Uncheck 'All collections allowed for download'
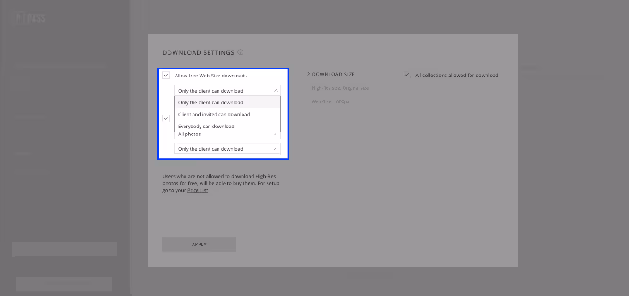Screen dimensions: 629x296 [x=406, y=75]
